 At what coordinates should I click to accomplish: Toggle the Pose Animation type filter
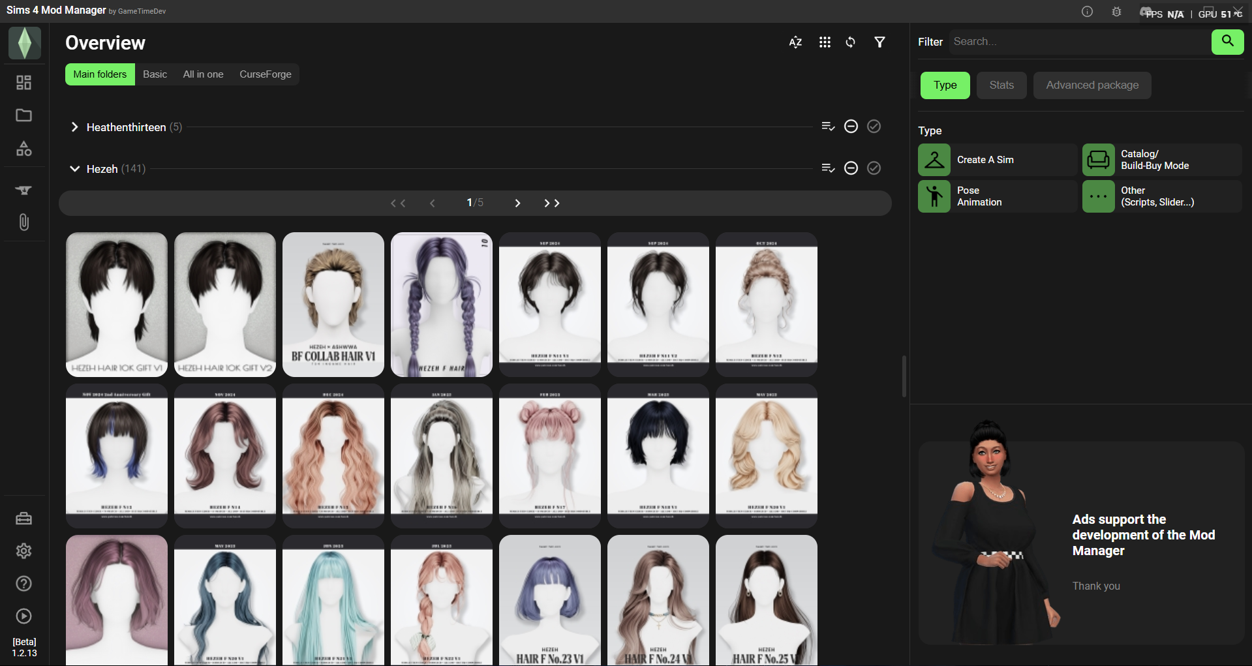pos(998,196)
